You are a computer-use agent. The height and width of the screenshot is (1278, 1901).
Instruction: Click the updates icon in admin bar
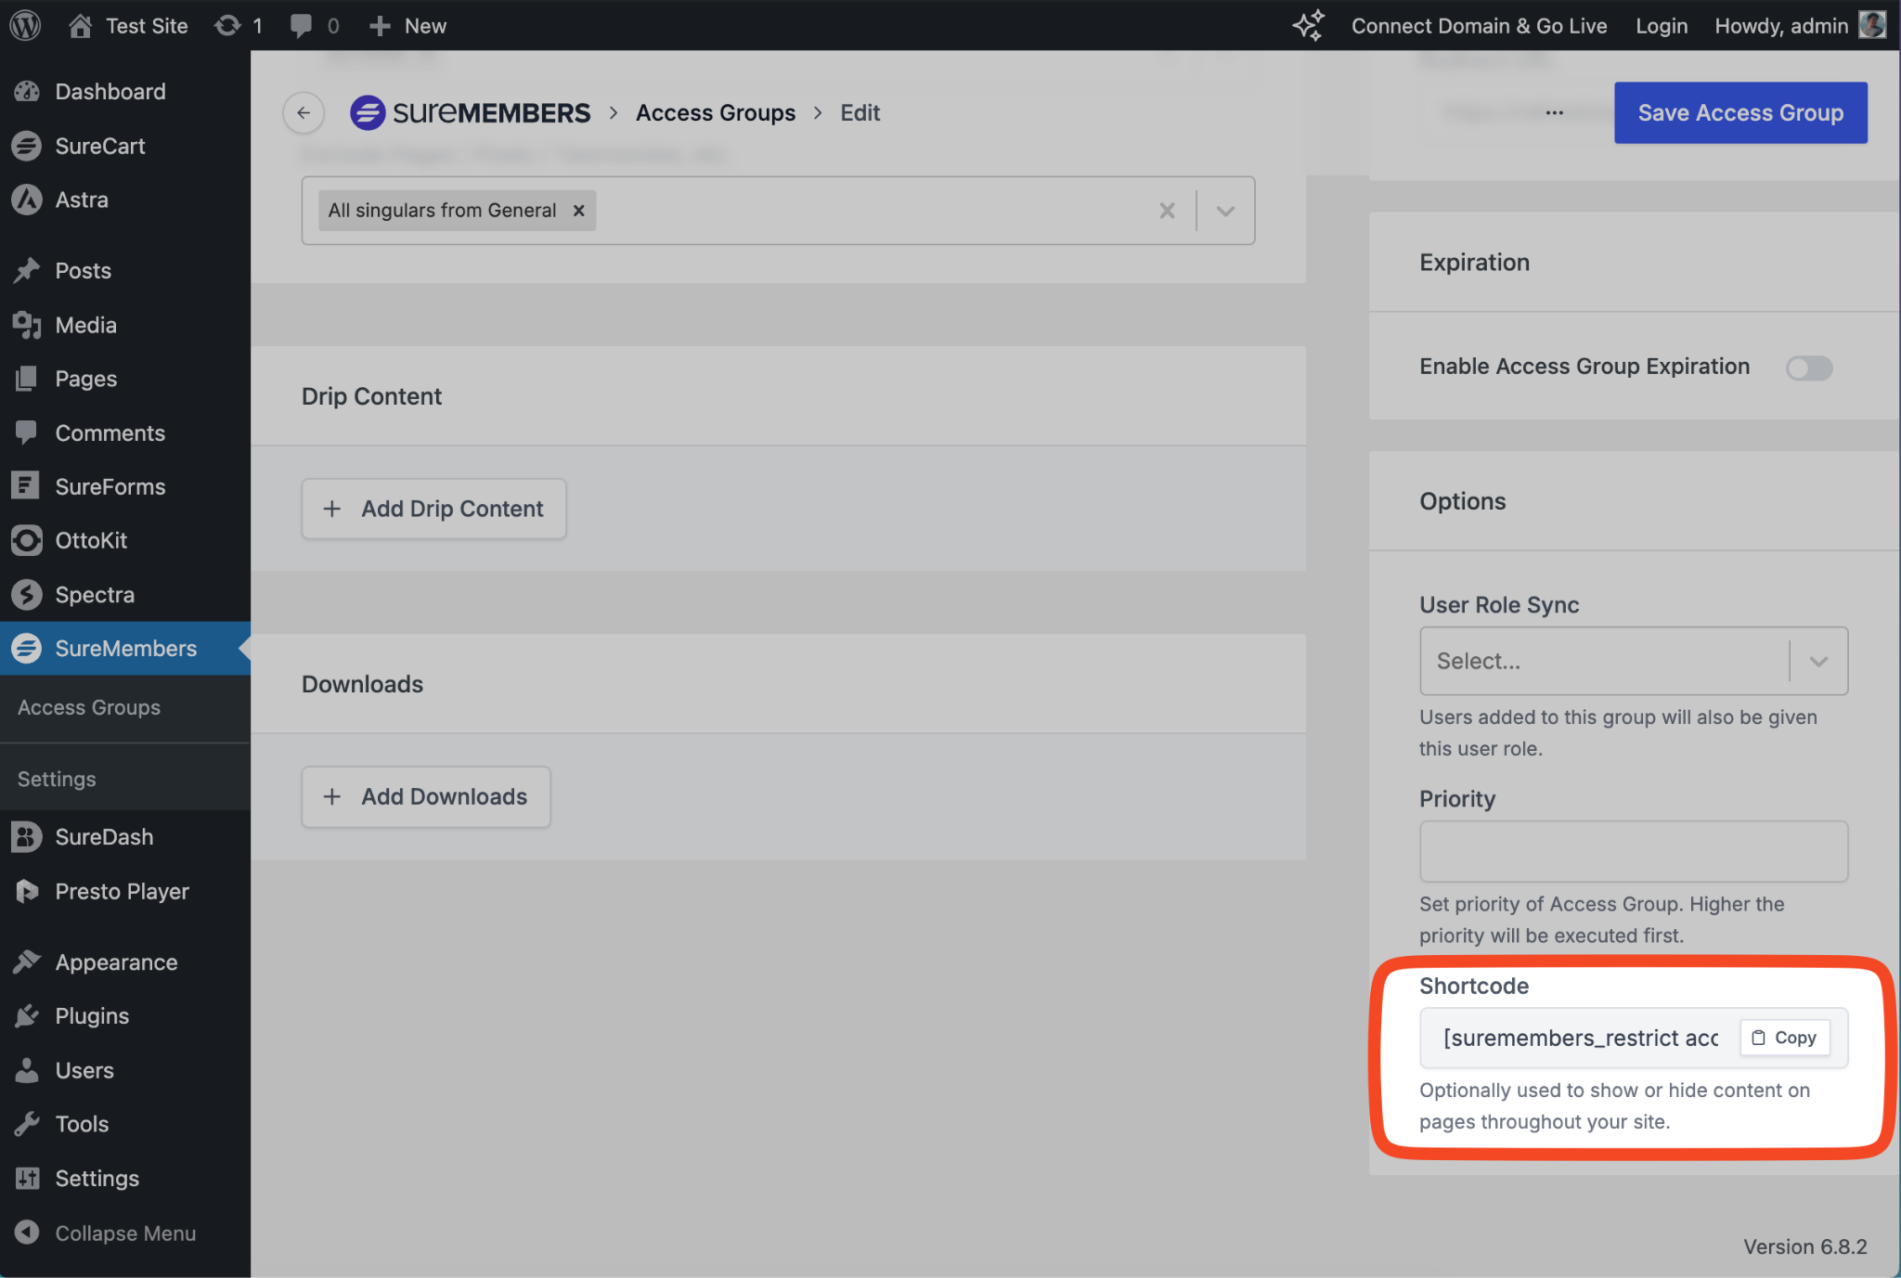click(227, 25)
